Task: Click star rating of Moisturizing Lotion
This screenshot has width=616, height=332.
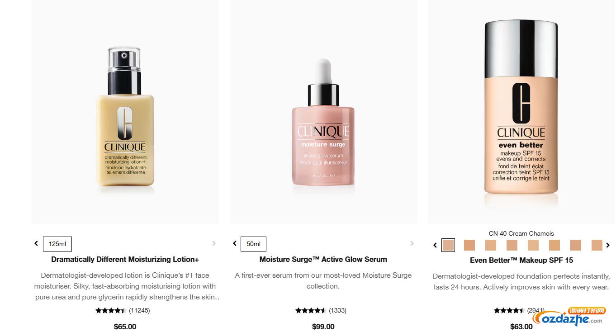Action: click(x=111, y=310)
